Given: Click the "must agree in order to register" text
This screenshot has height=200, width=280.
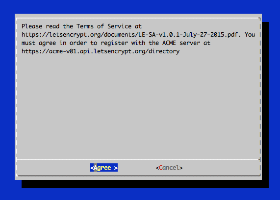Looking at the screenshot, I should point(75,43).
